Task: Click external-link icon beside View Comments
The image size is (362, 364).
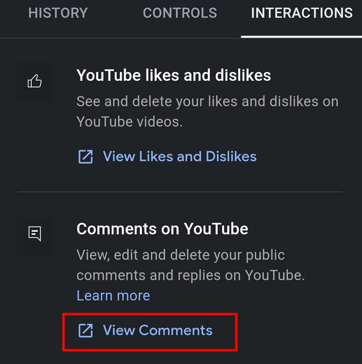Action: click(x=85, y=330)
